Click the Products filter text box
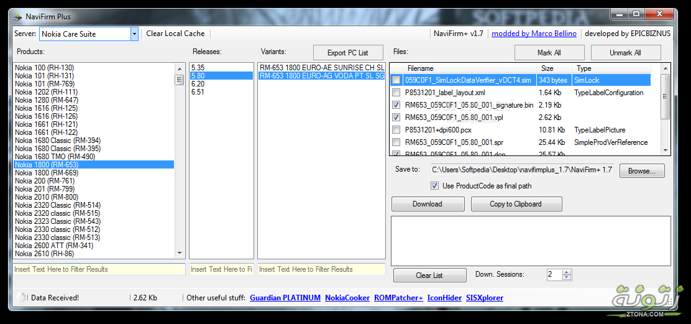Image resolution: width=691 pixels, height=324 pixels. pos(99,269)
